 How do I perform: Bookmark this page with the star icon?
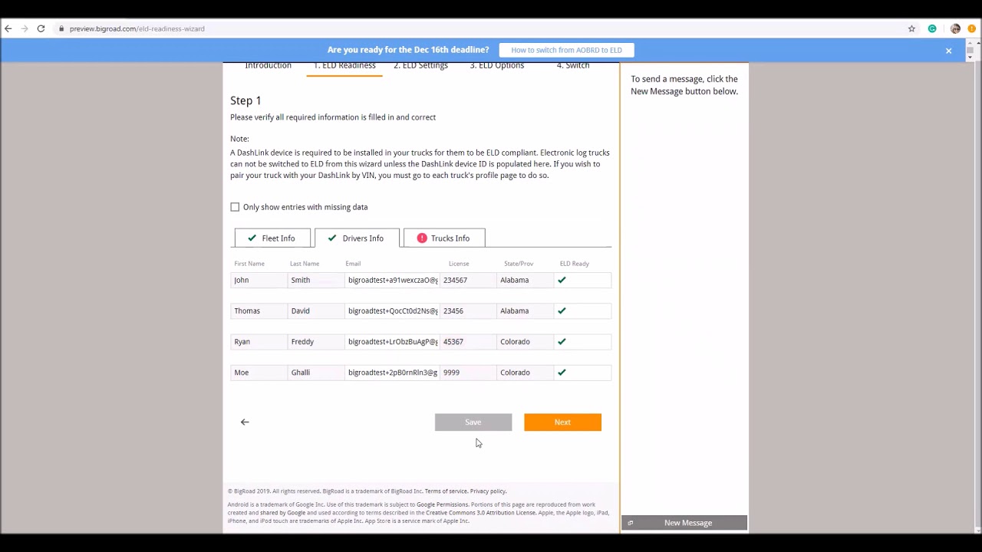[911, 28]
